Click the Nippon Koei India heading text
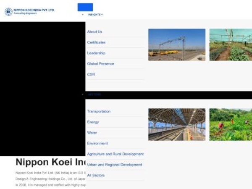Screen dimensions: 252x189 click(x=51, y=162)
